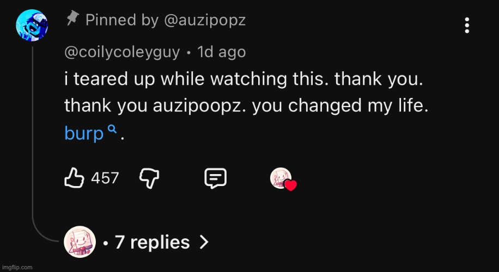Click the Pinned by @auzipopz label
This screenshot has height=272, width=499.
[165, 20]
